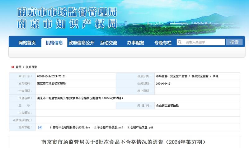This screenshot has width=249, height=148.
Task: Focus the 请输入关键字 search input field
Action: click(201, 42)
